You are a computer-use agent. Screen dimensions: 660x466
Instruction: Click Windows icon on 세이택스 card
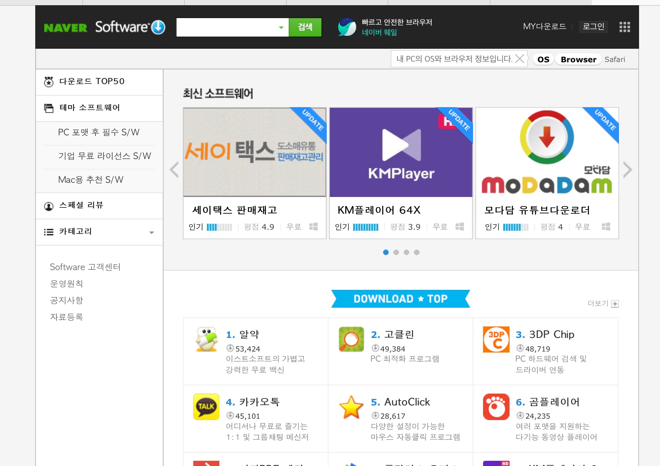tap(313, 227)
